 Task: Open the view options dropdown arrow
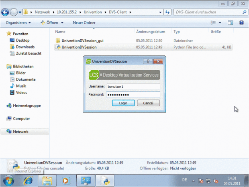click(x=220, y=23)
